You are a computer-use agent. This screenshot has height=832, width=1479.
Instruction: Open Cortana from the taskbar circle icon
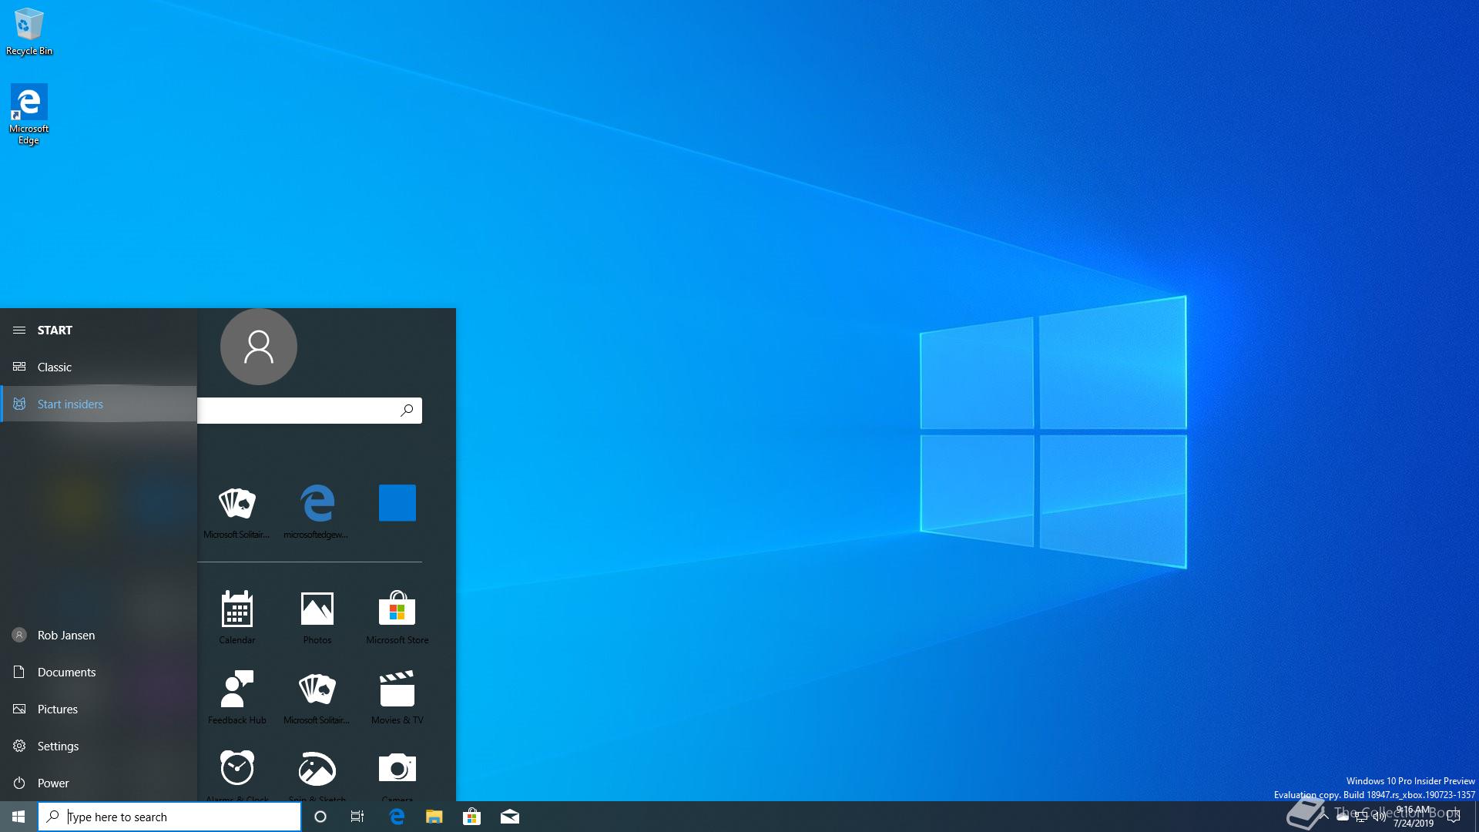[320, 817]
